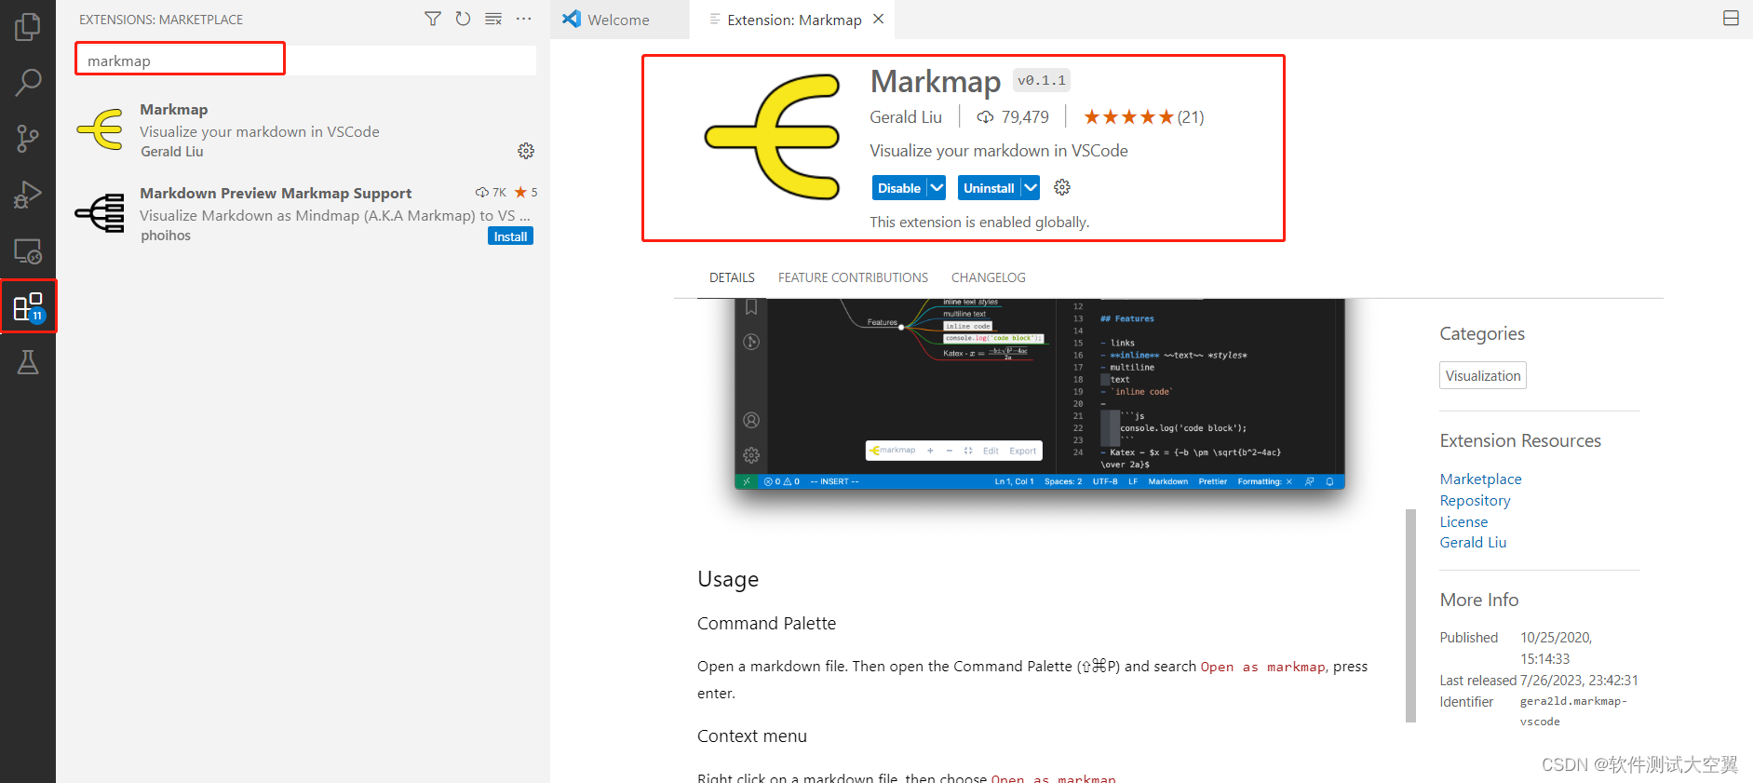
Task: Click the extensions search box containing markmap
Action: 305,61
